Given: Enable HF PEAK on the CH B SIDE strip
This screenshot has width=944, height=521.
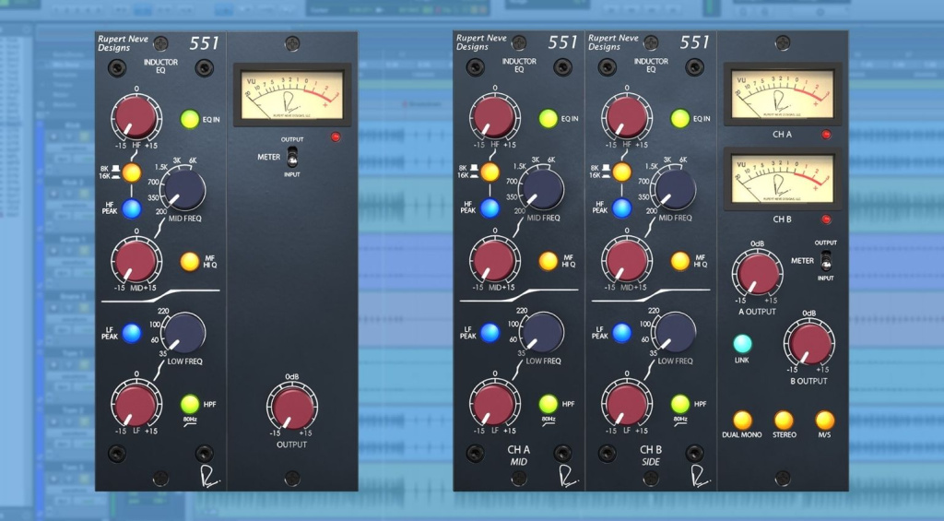Looking at the screenshot, I should coord(621,207).
